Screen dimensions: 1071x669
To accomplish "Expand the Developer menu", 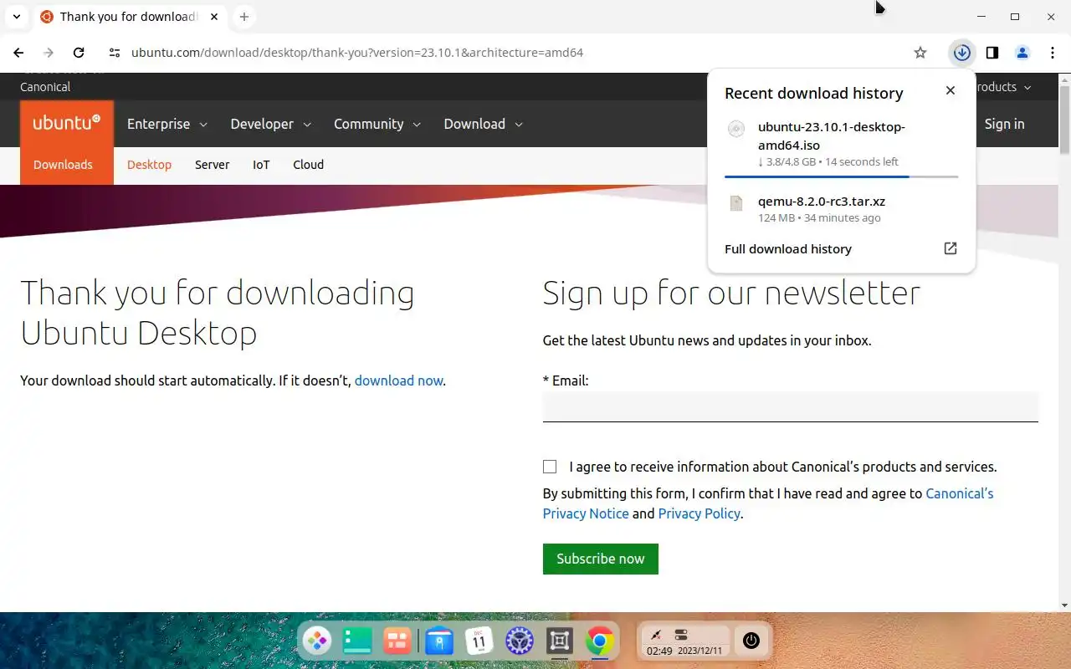I will click(x=271, y=124).
